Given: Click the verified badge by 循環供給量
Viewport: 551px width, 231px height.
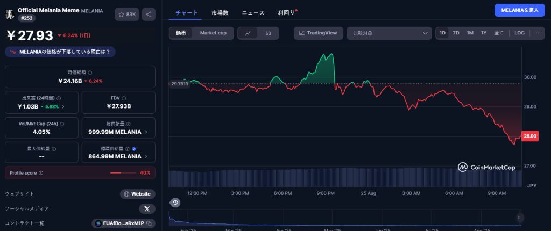Looking at the screenshot, I should click(x=134, y=148).
